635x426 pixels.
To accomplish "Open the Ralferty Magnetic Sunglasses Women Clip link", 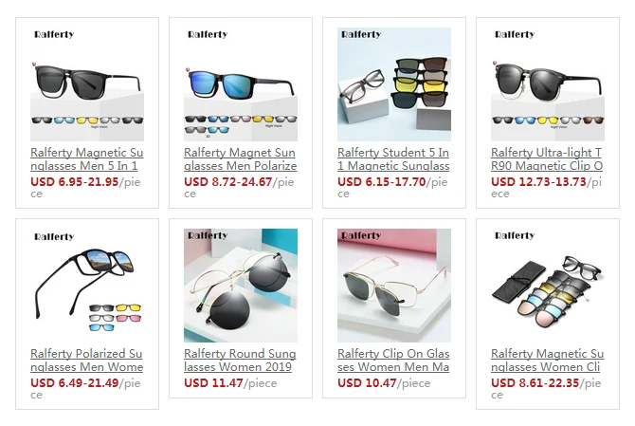I will [547, 361].
